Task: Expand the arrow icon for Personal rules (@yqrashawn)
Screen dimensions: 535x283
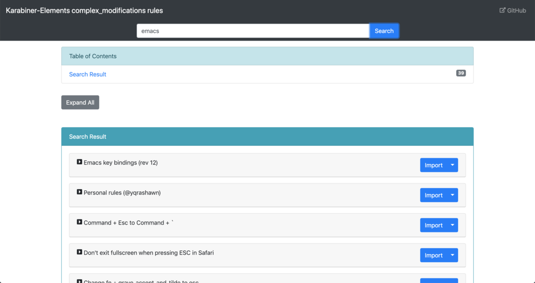Action: (79, 192)
